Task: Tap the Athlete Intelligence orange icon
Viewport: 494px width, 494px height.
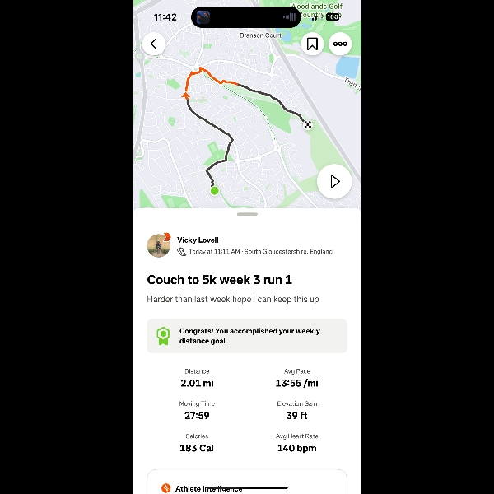Action: click(x=165, y=488)
